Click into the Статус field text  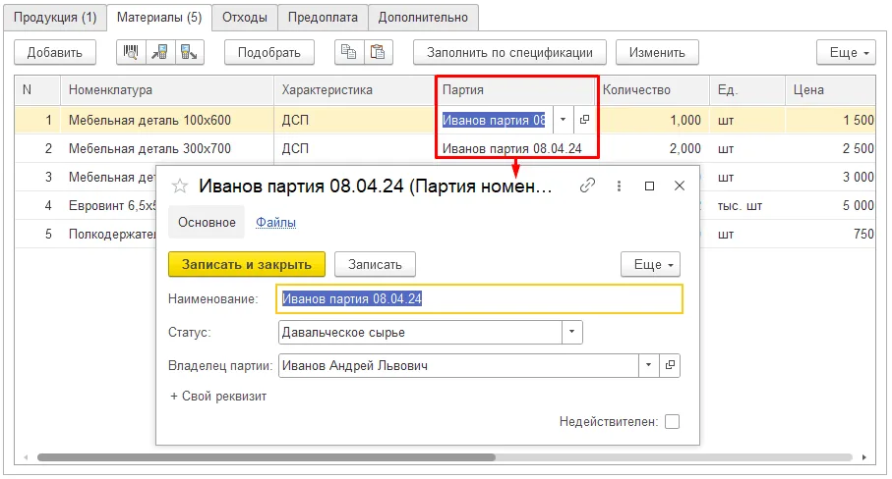[420, 332]
